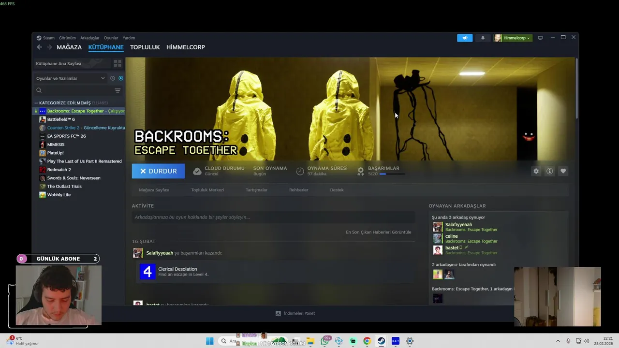619x348 pixels.
Task: Add game to favorites heart
Action: (563, 171)
